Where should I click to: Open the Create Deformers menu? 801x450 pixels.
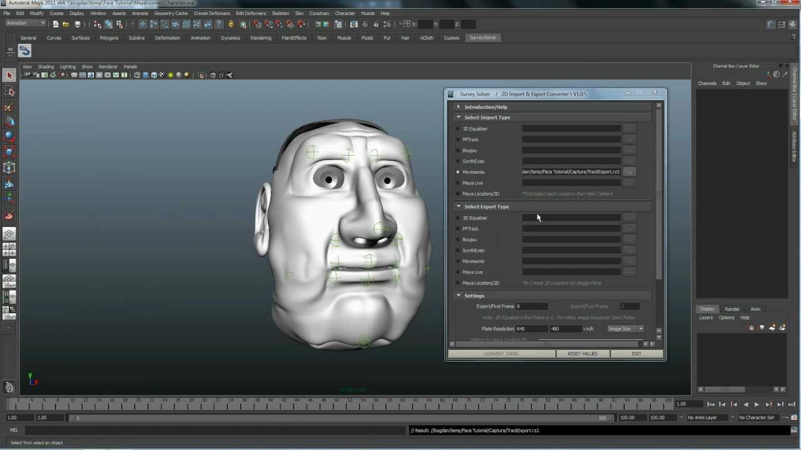point(212,13)
